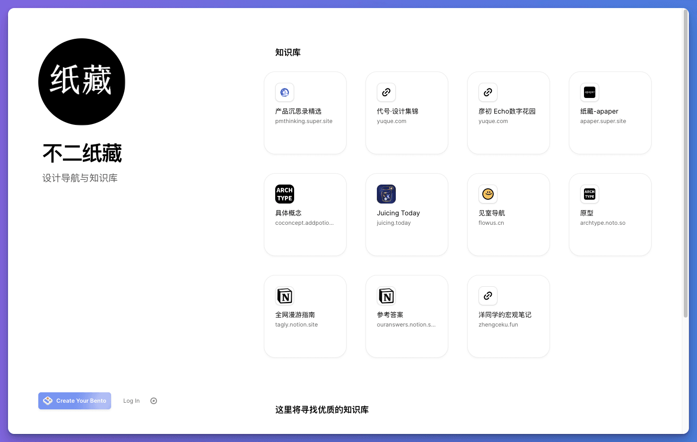
Task: Open the 参考答案 card title
Action: 390,315
